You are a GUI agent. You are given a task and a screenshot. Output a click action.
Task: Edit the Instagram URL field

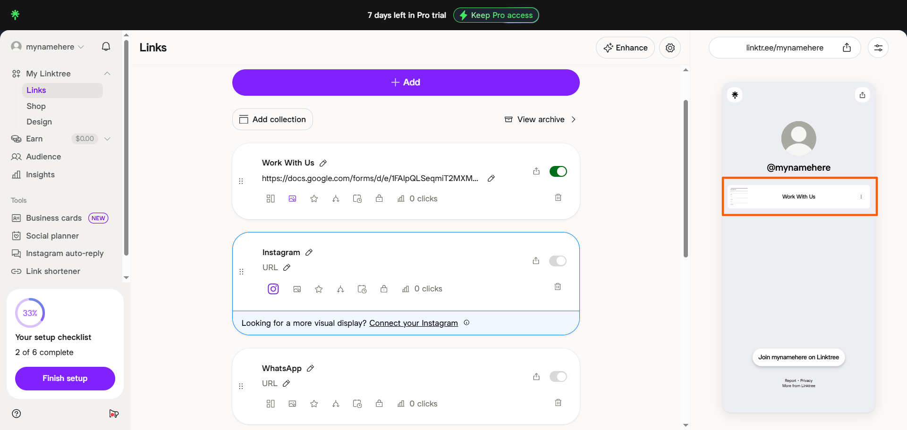(x=287, y=267)
